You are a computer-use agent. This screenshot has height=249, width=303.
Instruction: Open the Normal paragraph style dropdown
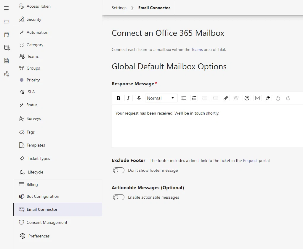point(161,98)
